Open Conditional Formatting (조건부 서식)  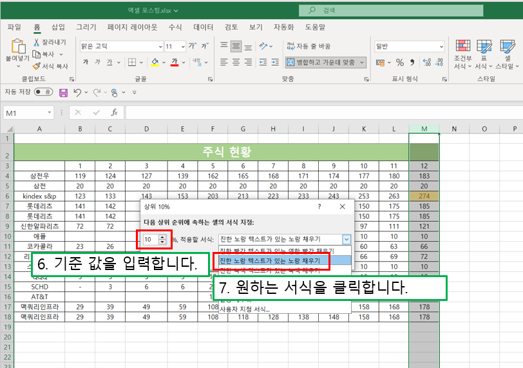463,54
